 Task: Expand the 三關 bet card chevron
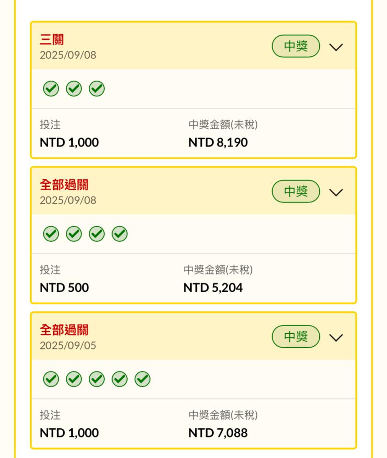coord(336,47)
